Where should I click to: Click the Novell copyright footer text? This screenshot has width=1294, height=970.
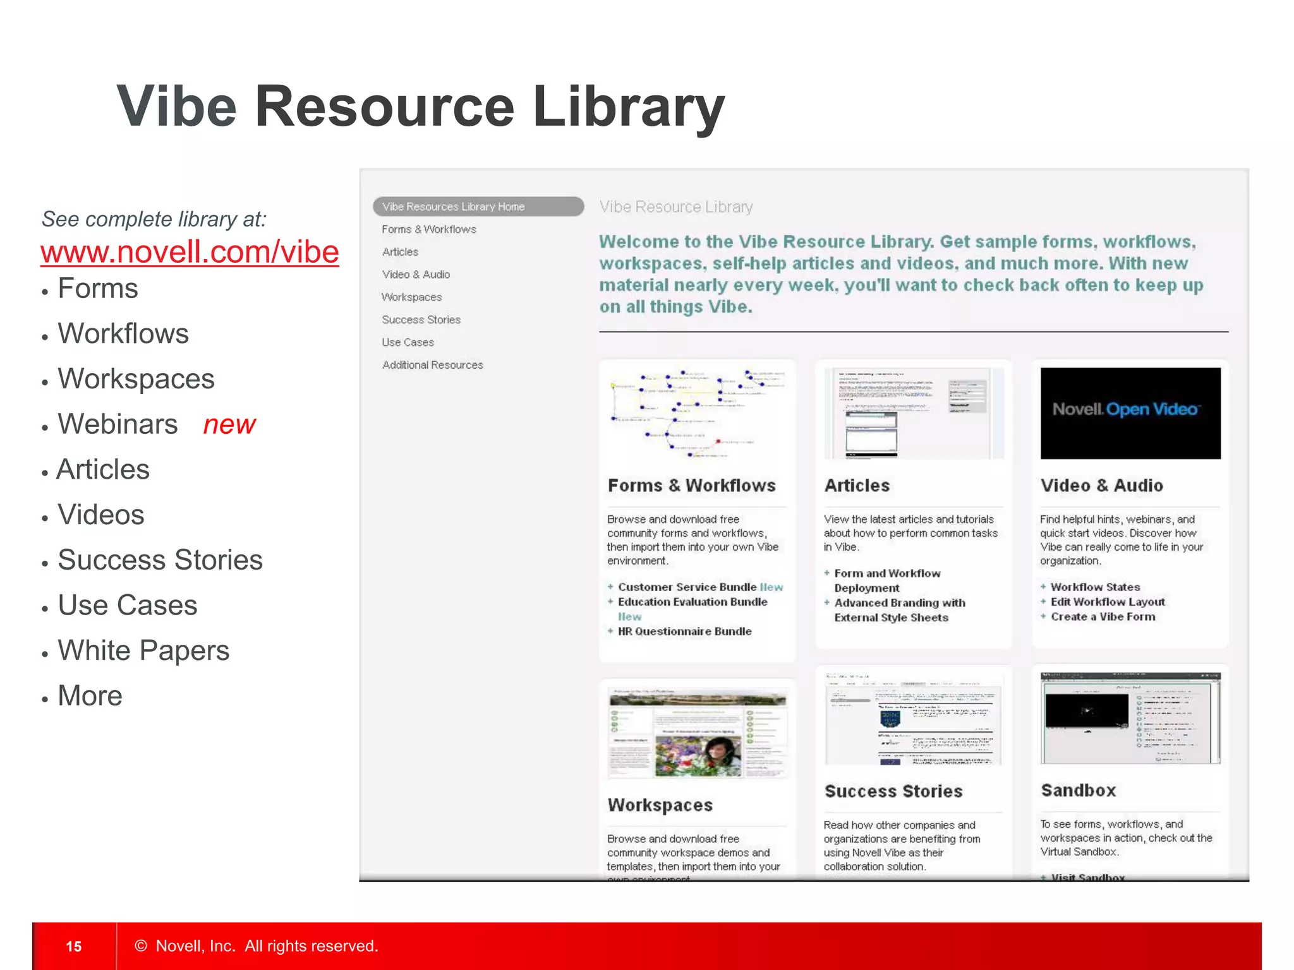tap(257, 946)
